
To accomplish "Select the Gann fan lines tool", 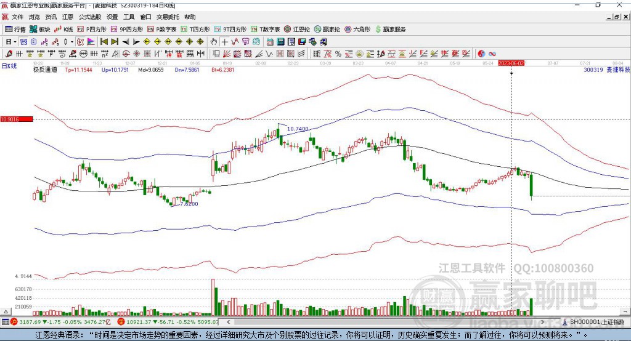I will pos(226,54).
